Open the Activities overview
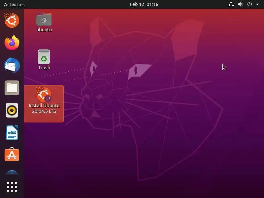 click(x=14, y=4)
